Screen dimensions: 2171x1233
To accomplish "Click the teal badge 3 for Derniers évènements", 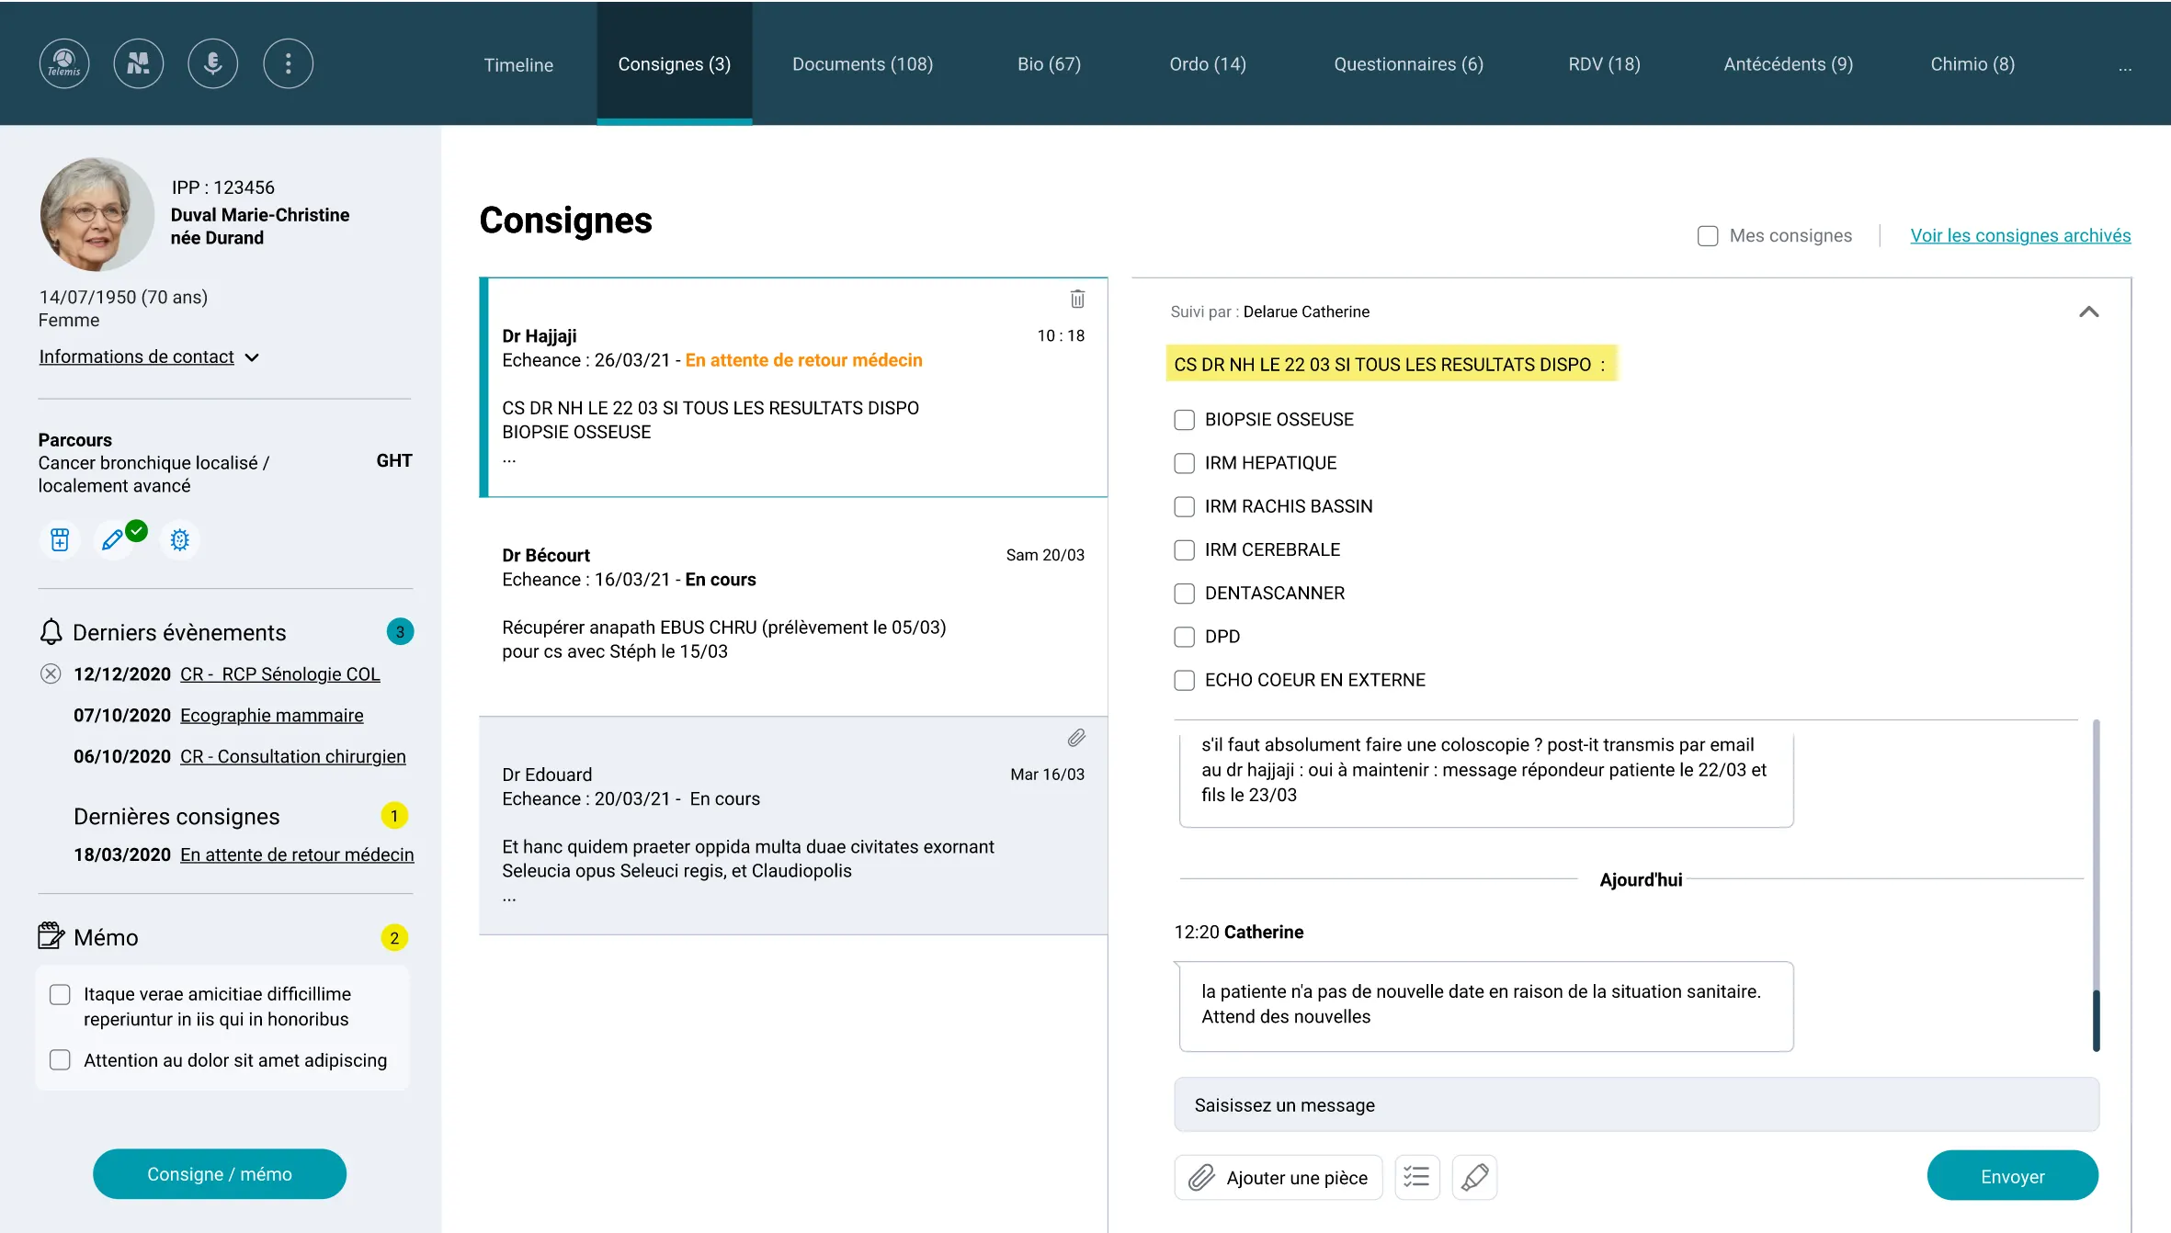I will coord(400,632).
